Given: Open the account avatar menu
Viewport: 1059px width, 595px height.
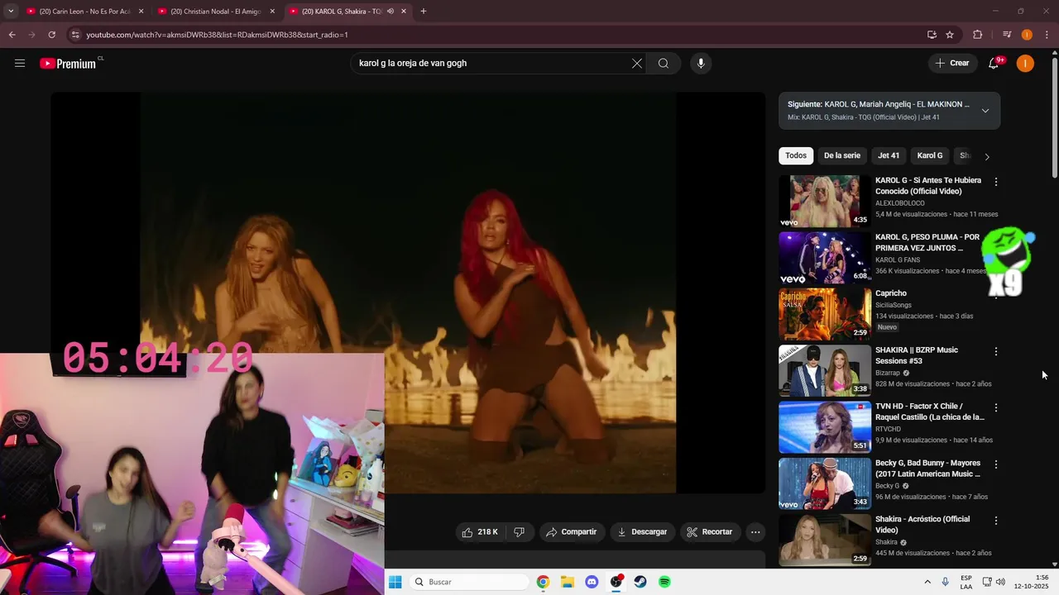Looking at the screenshot, I should [x=1025, y=64].
